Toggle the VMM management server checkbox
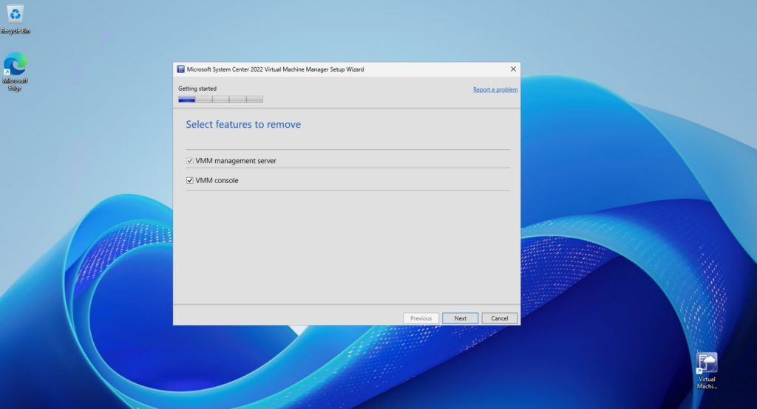 click(190, 161)
